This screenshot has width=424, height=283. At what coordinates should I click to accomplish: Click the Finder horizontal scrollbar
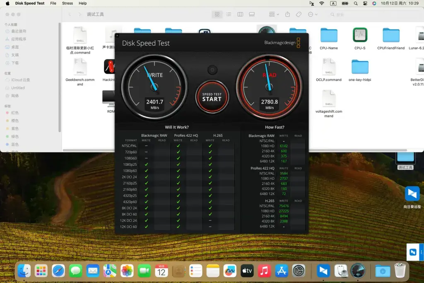point(235,150)
